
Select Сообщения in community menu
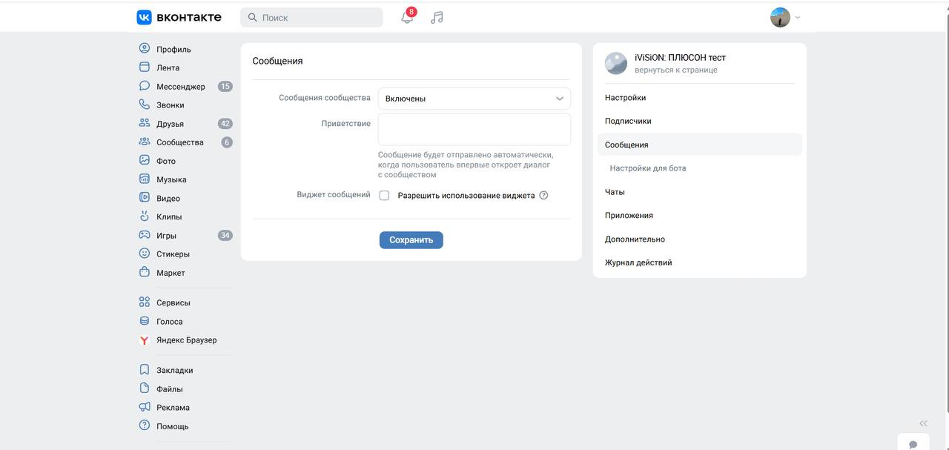pos(700,145)
